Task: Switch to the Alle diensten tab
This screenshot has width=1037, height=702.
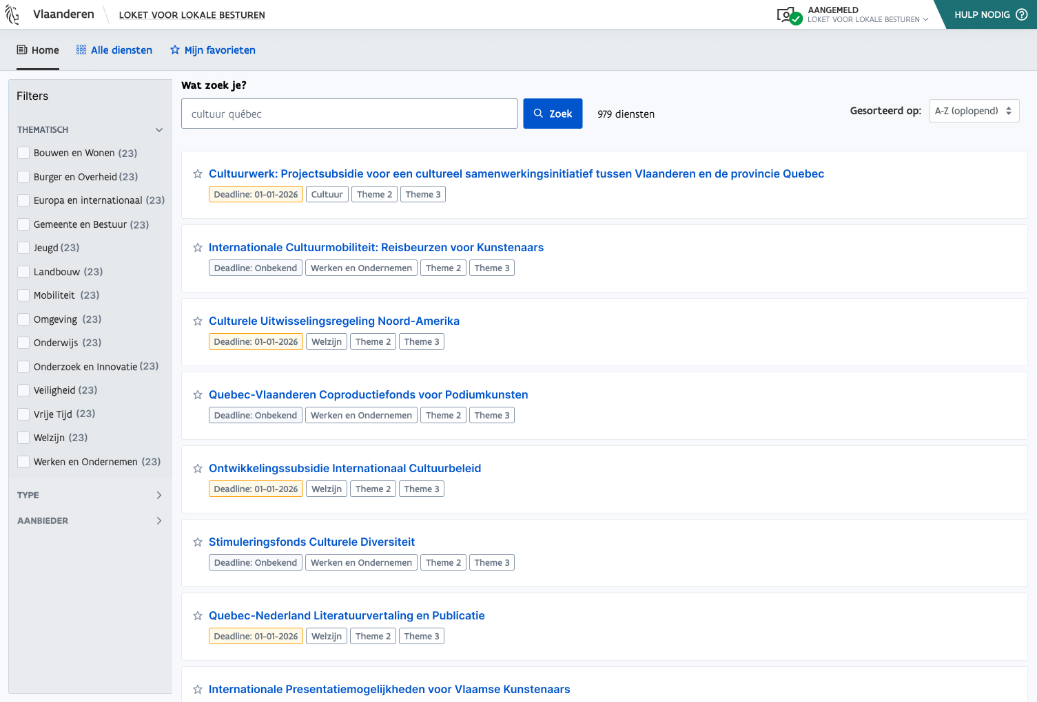Action: click(x=114, y=50)
